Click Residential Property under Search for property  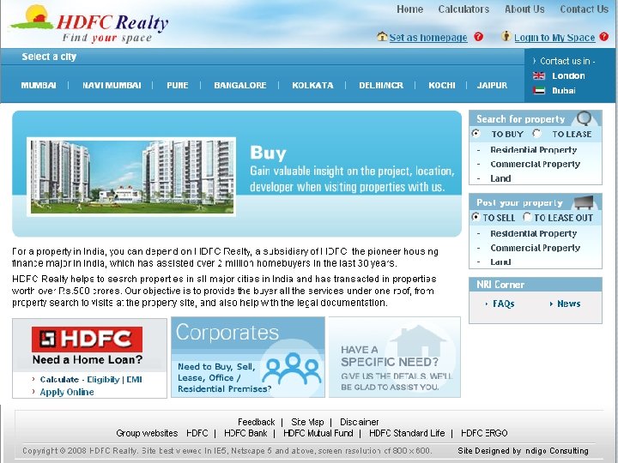click(534, 149)
